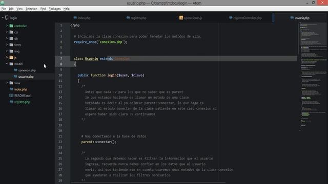Click the model folder icon

point(11,64)
